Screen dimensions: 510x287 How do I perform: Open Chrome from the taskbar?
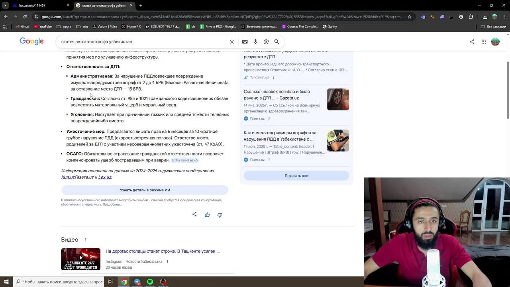point(124,282)
